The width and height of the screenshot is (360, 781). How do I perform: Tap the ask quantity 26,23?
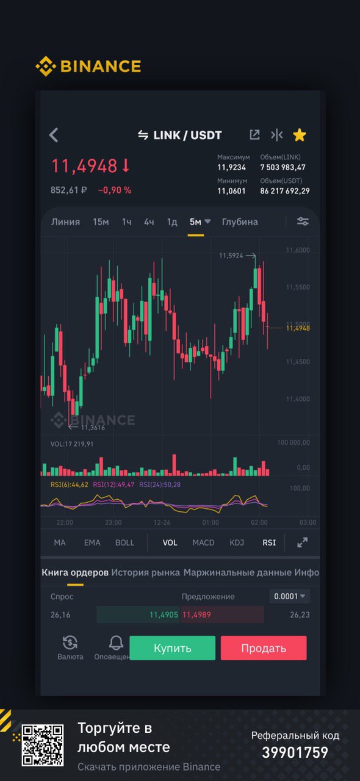(x=300, y=614)
